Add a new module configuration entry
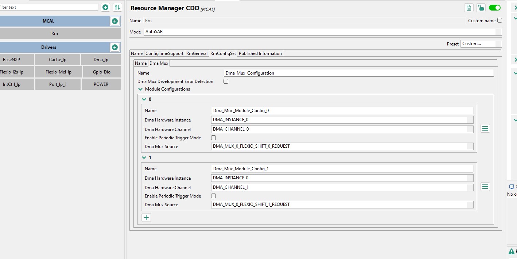Viewport: 517px width, 259px height. tap(146, 218)
